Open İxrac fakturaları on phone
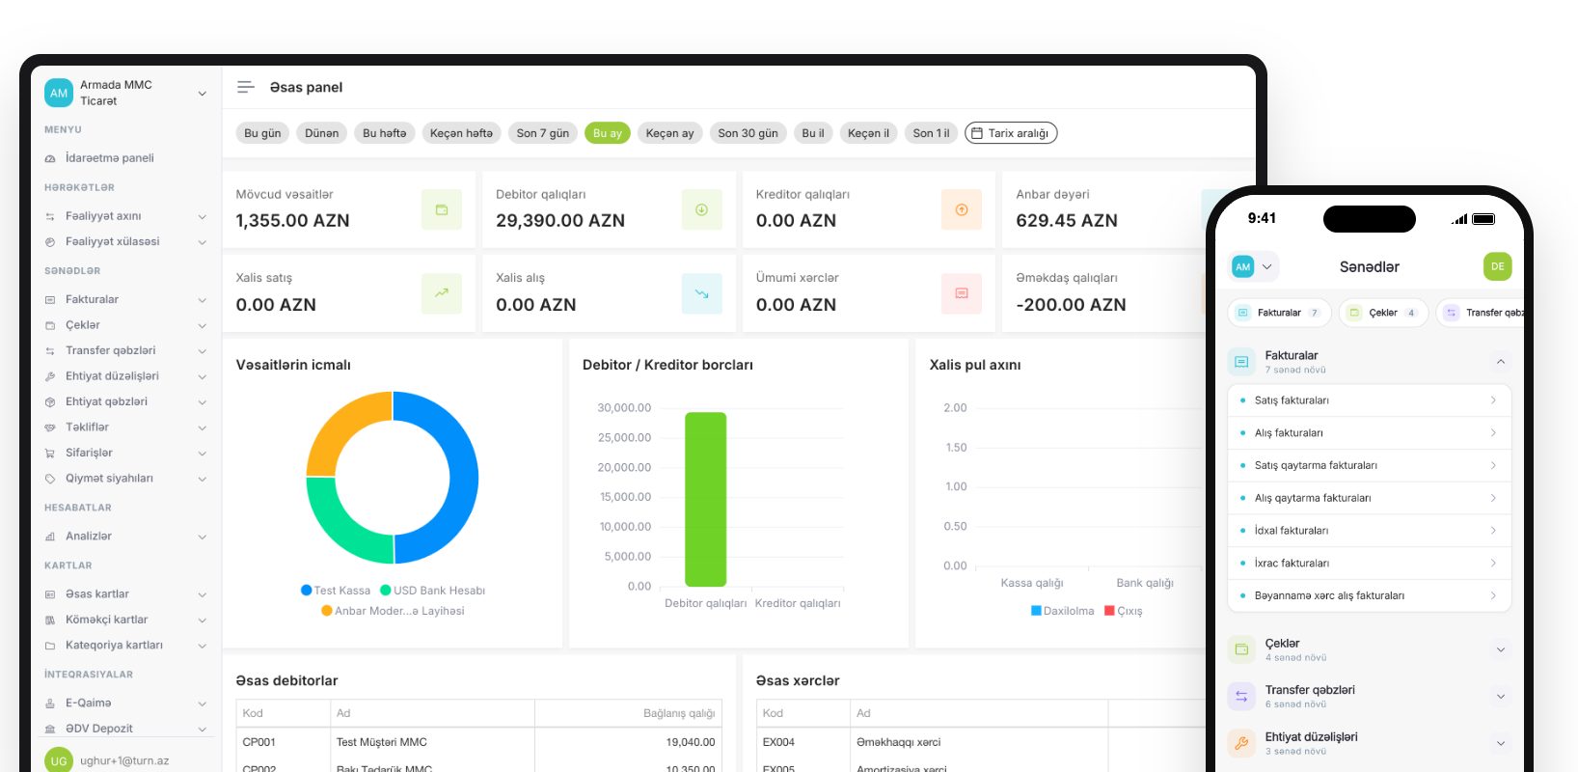Image resolution: width=1578 pixels, height=772 pixels. click(1370, 564)
